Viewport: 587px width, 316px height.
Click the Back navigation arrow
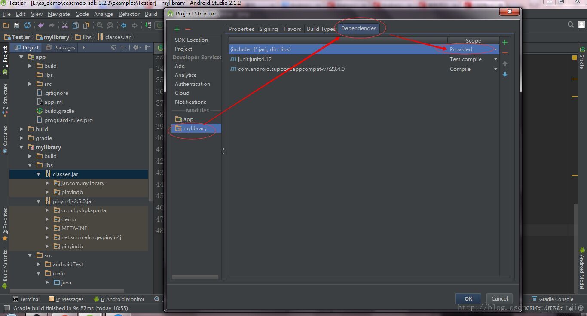click(x=124, y=25)
